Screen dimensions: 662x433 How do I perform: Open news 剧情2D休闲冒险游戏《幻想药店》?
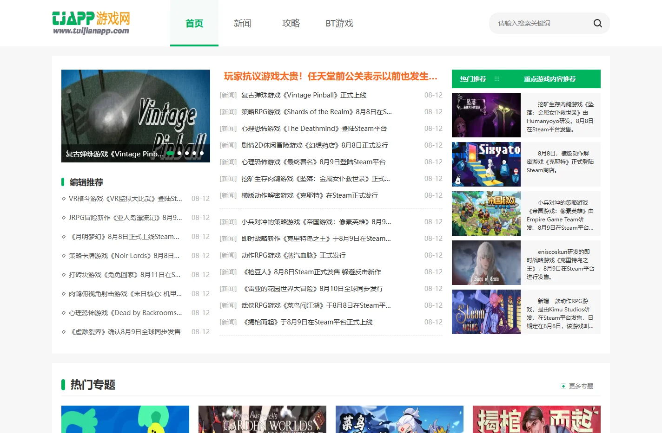315,145
